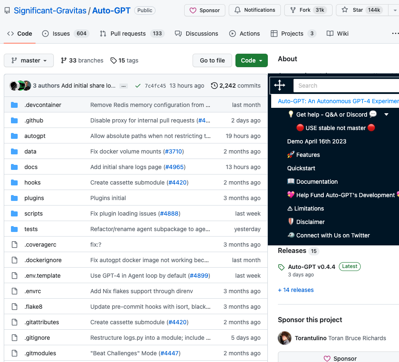Viewport: 399px width, 362px height.
Task: View the 33 branches link
Action: [x=82, y=60]
